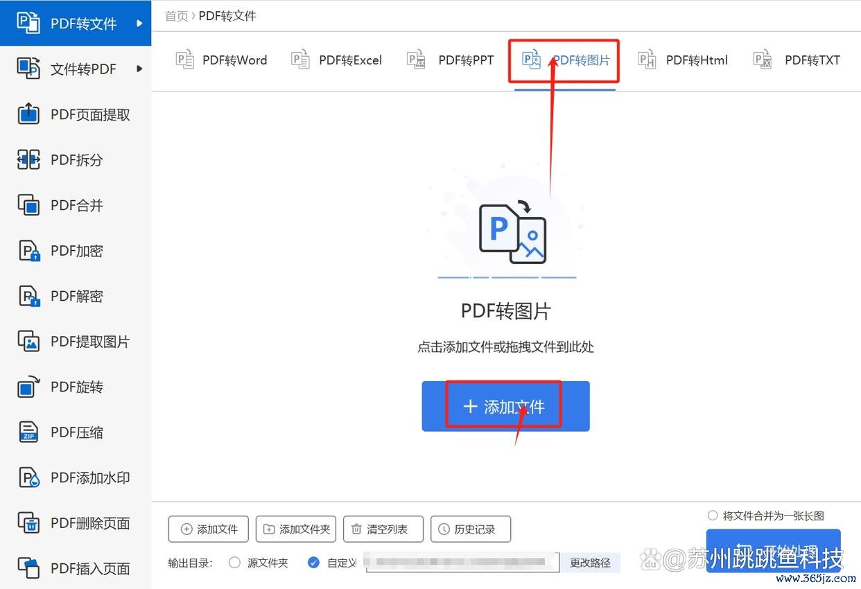The image size is (861, 589).
Task: Open the PDF加密 lock icon
Action: pos(28,251)
